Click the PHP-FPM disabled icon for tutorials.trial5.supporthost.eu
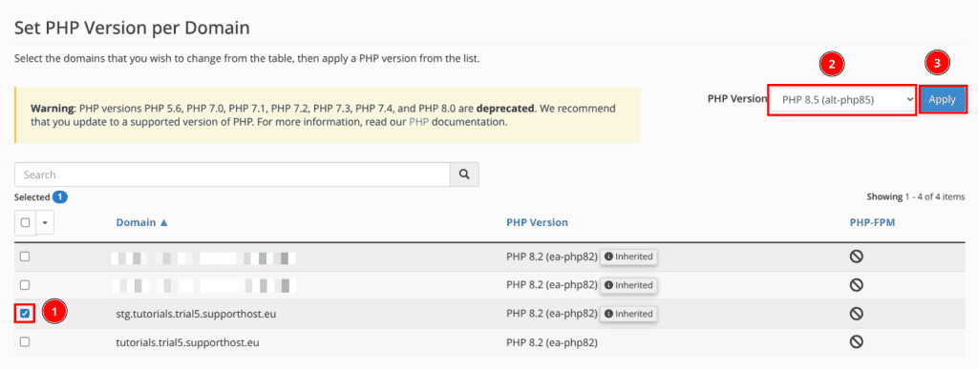This screenshot has height=369, width=978. click(857, 341)
